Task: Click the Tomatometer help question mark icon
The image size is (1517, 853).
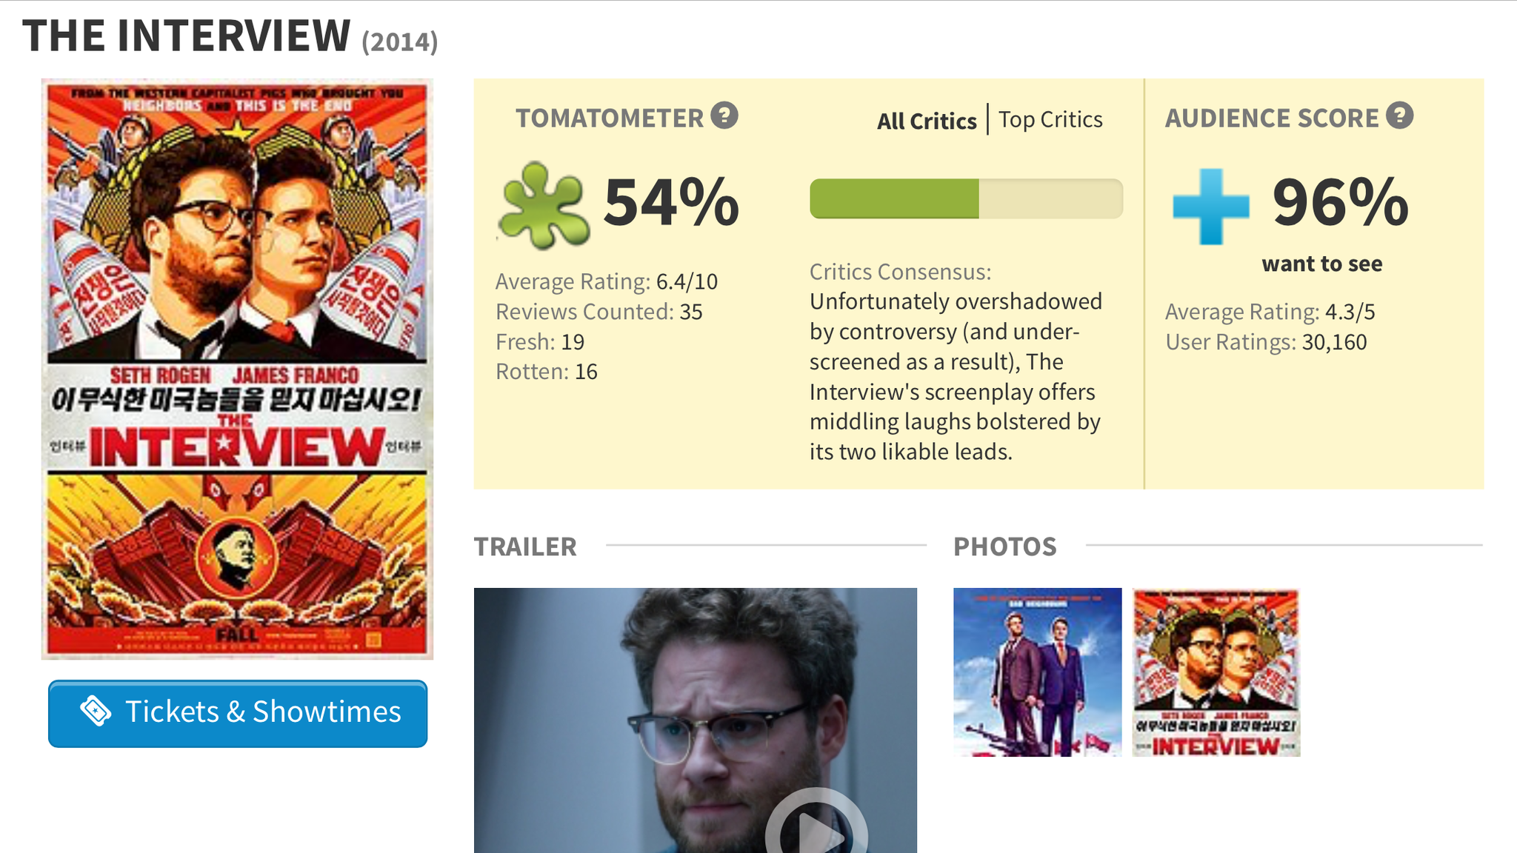Action: (x=724, y=116)
